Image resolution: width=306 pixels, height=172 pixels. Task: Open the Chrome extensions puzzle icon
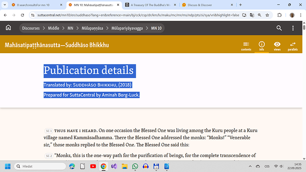tap(279, 15)
